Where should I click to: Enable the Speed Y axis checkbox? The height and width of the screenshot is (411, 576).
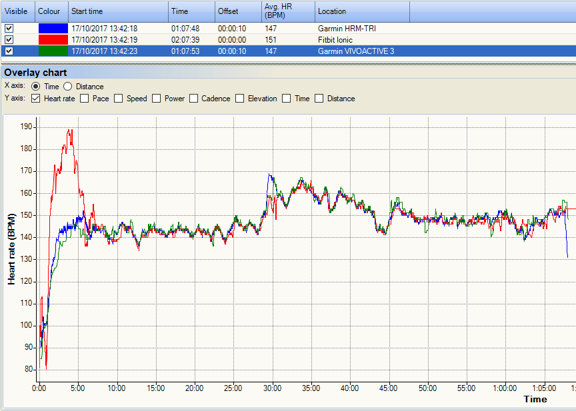click(x=118, y=99)
